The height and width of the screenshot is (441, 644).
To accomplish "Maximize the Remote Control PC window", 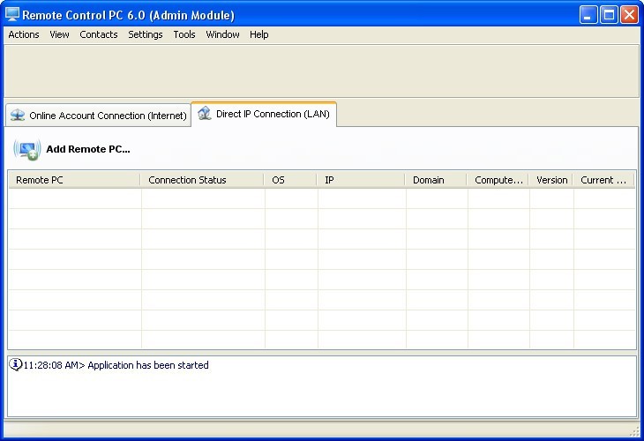I will coord(609,15).
